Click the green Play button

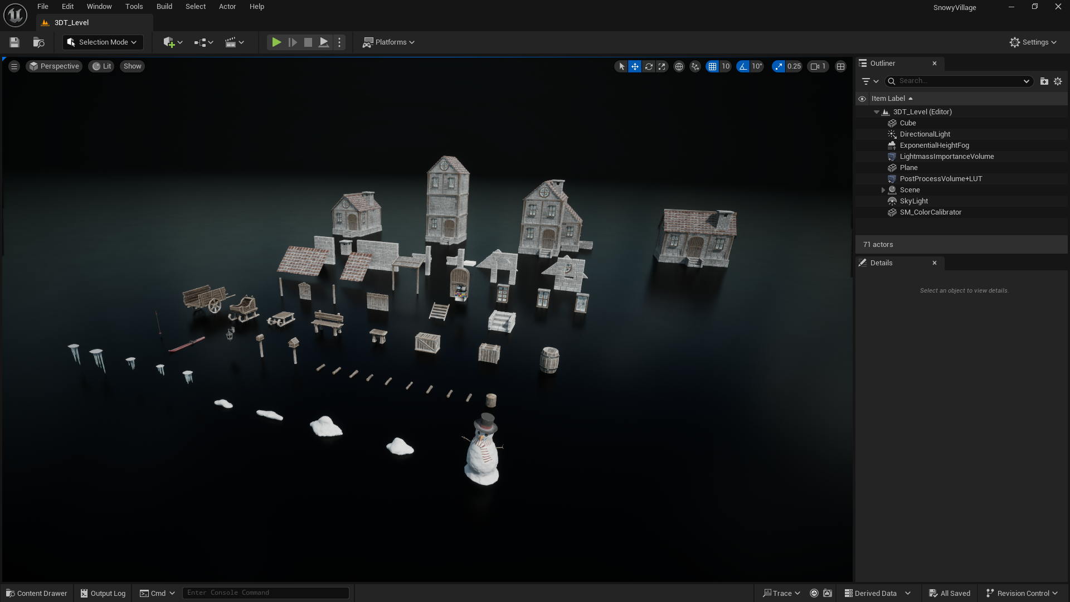[x=276, y=42]
